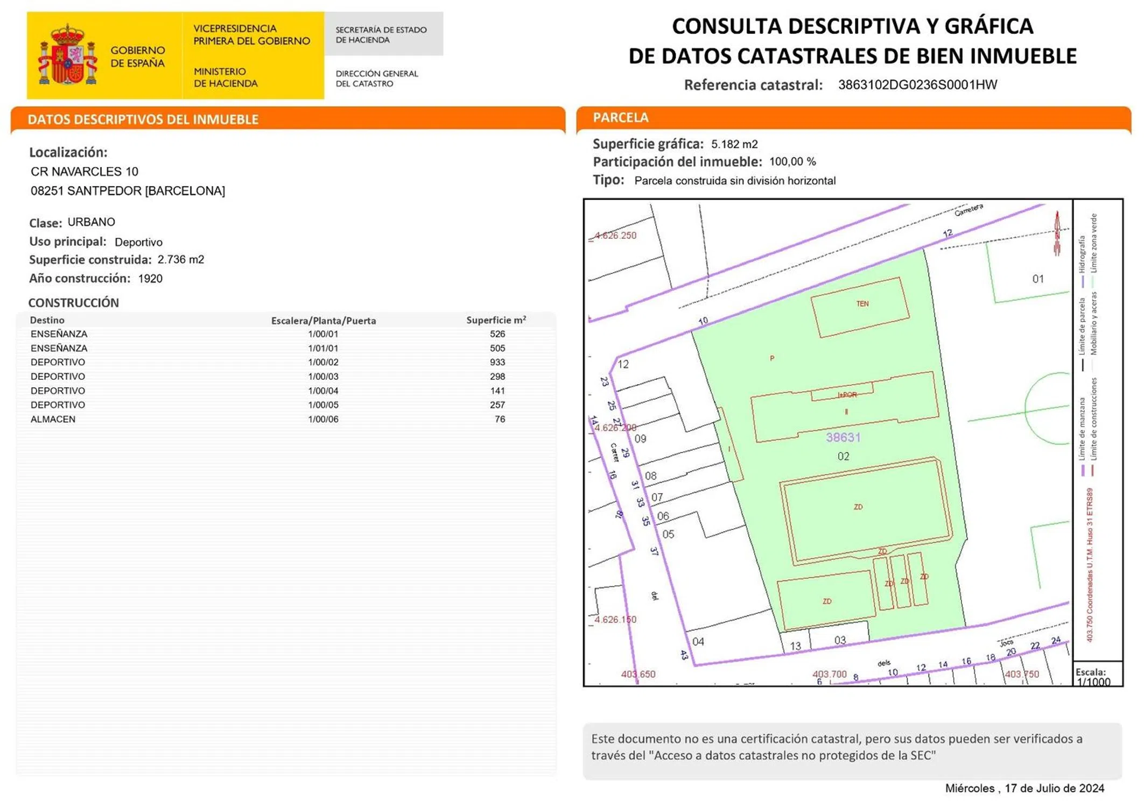
Task: Click the cadastral reference 3863102DG0236S0001HW
Action: [x=917, y=85]
